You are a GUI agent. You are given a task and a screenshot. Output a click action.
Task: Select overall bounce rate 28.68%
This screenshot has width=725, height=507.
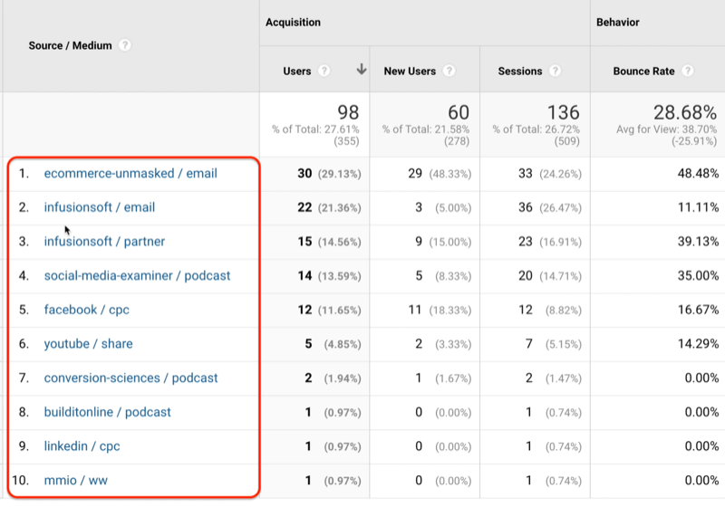point(685,112)
